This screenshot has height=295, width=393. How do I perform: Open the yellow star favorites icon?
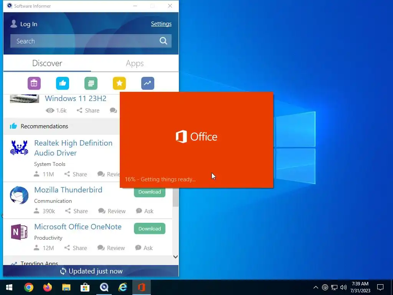click(119, 83)
